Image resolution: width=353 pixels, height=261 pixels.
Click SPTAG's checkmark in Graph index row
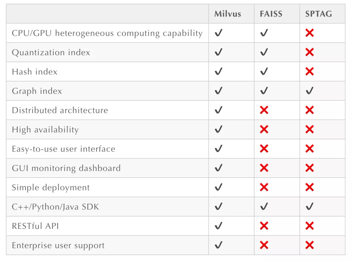[x=310, y=91]
